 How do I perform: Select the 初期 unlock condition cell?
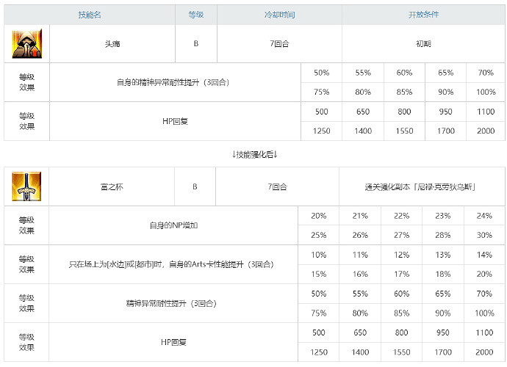[x=423, y=43]
